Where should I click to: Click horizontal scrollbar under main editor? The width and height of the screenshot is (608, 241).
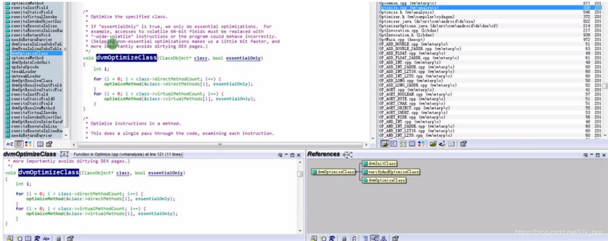click(220, 144)
